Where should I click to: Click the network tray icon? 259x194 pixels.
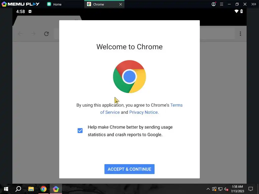tap(220, 189)
